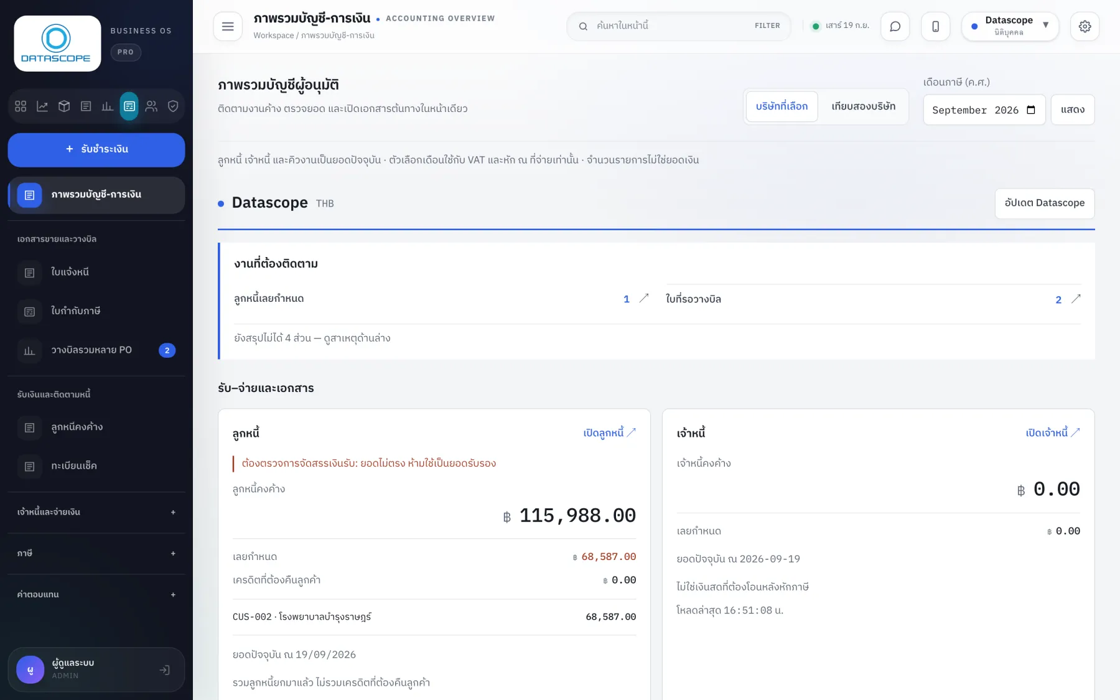Open ภาพรวมบัญชี-การเงิน in sidebar
This screenshot has width=1120, height=700.
pyautogui.click(x=96, y=195)
